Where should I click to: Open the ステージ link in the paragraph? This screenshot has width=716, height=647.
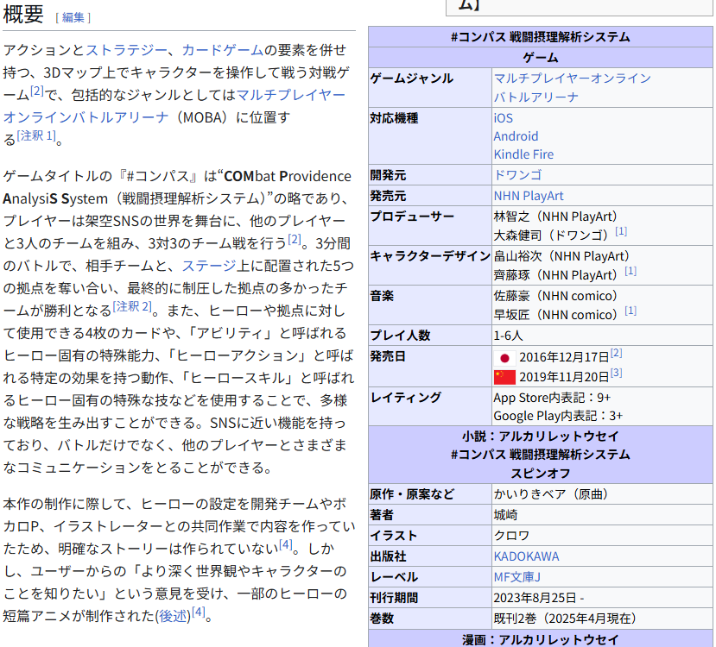(209, 266)
